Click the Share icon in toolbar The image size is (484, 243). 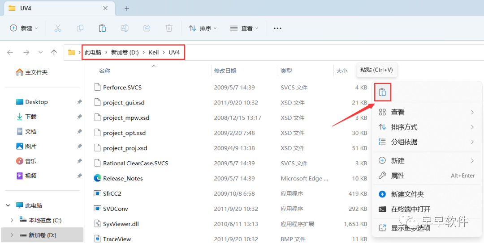[147, 28]
